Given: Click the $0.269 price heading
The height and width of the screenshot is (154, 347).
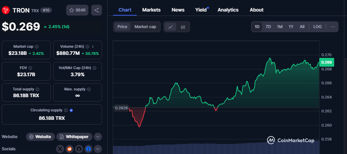Looking at the screenshot, I should coord(21,27).
